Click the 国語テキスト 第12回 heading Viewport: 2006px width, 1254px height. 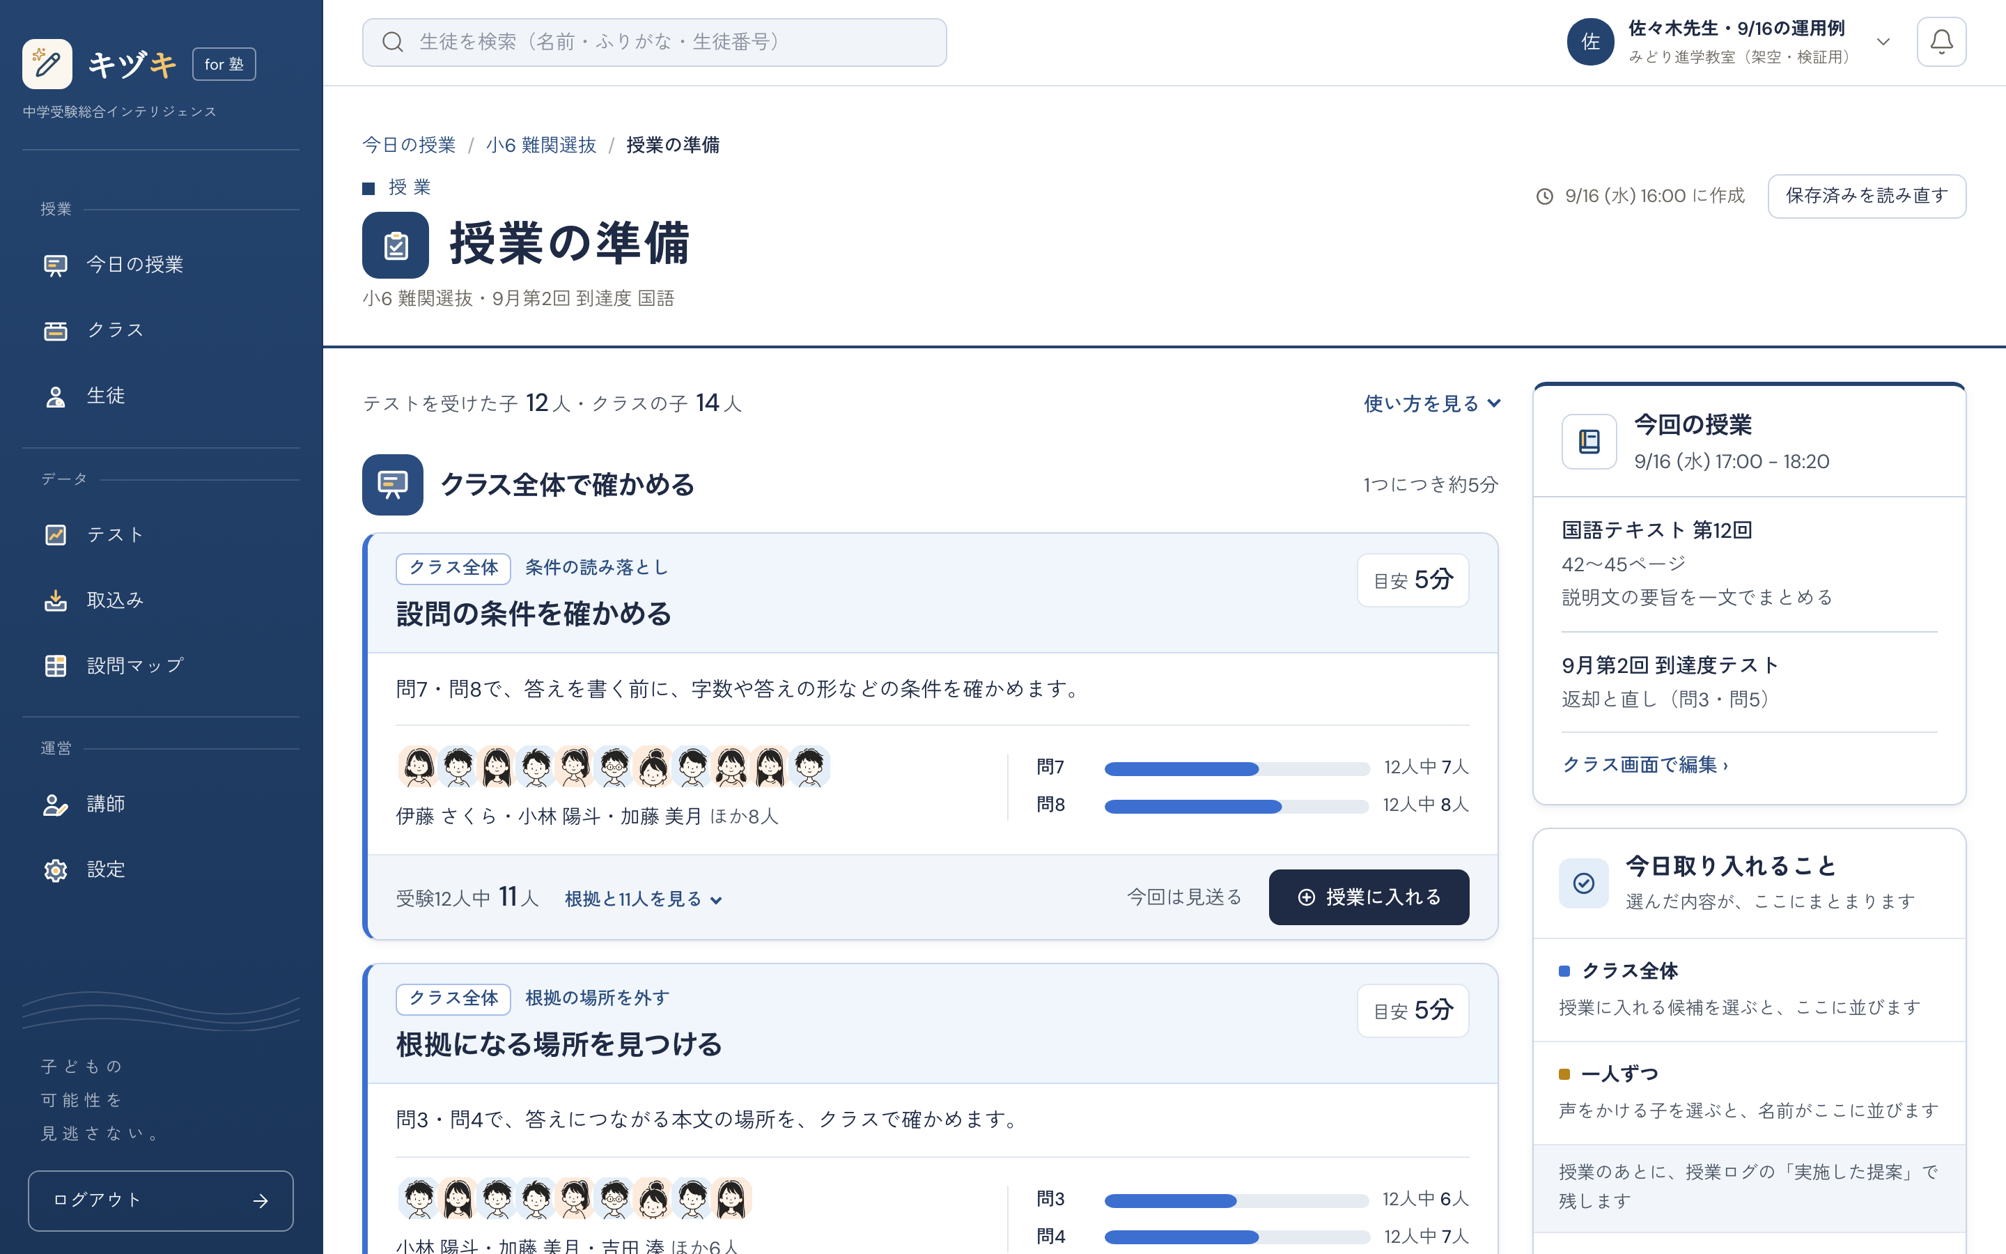click(x=1656, y=530)
